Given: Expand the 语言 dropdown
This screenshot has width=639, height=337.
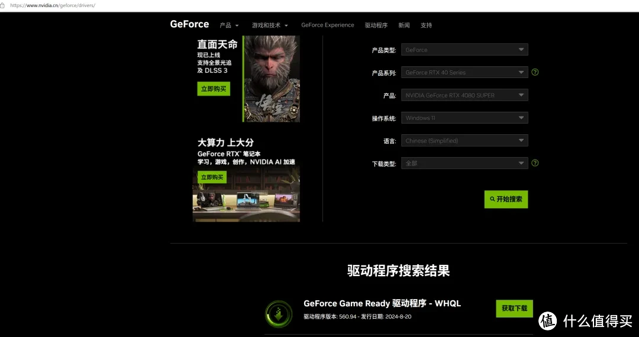Looking at the screenshot, I should (x=464, y=141).
